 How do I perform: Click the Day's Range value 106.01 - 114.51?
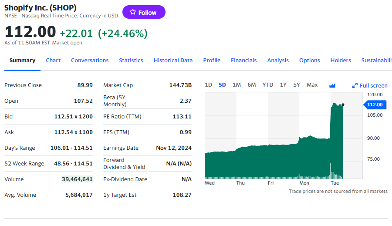(x=71, y=148)
